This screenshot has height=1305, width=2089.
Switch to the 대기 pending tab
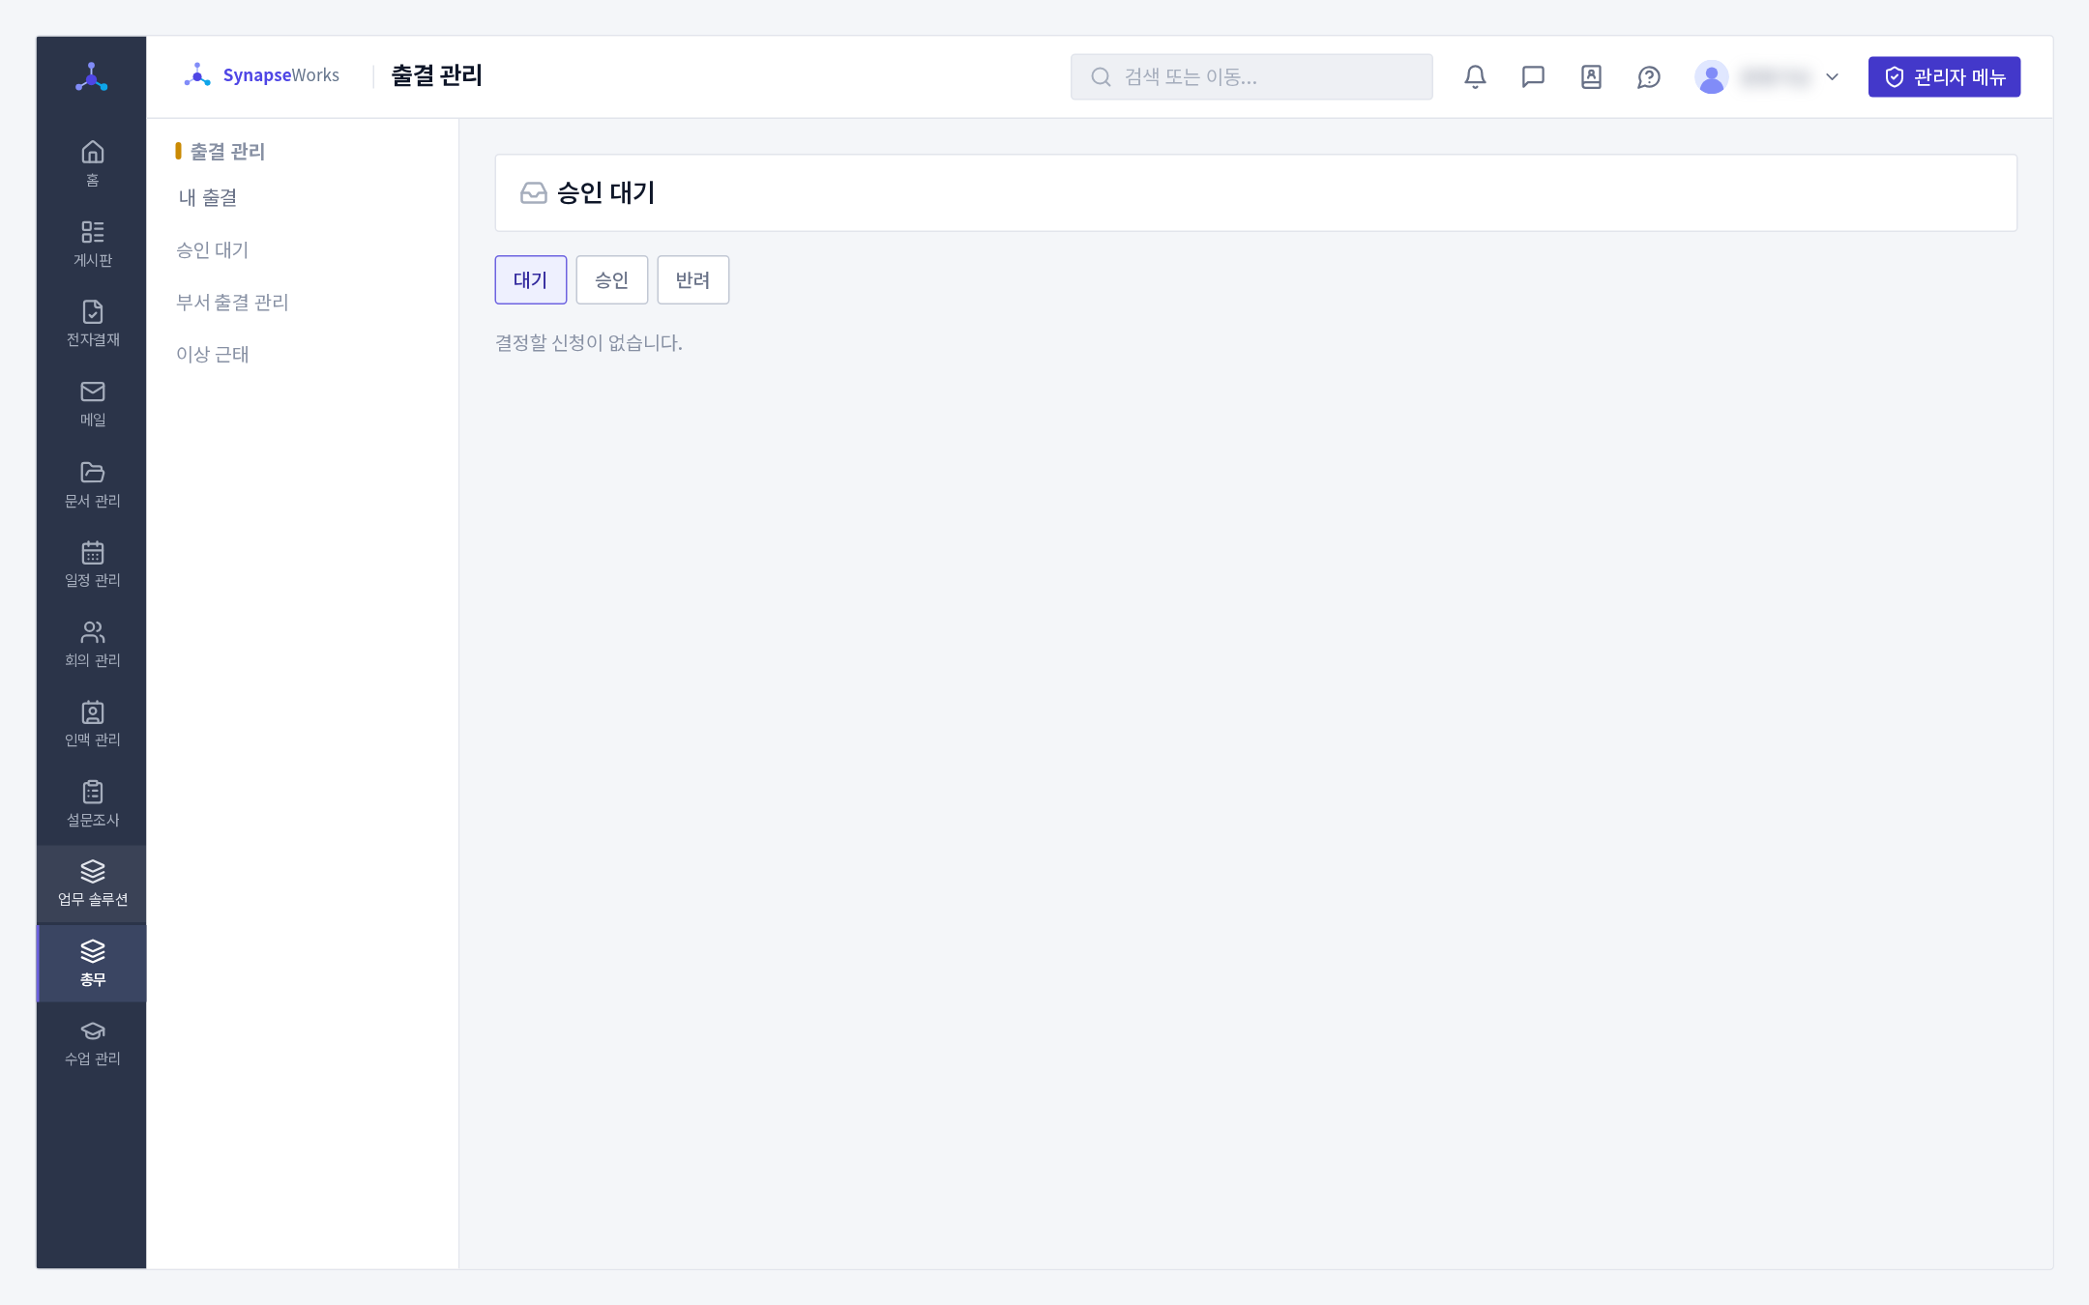pyautogui.click(x=530, y=279)
